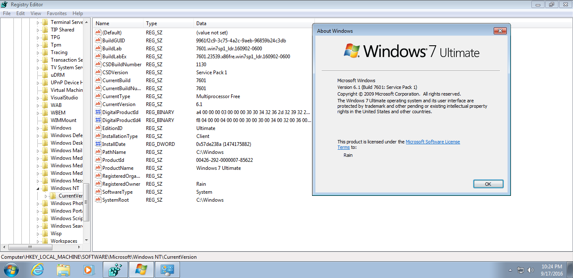Select the WIMMount key in tree
Viewport: 573px width, 278px height.
click(x=63, y=120)
